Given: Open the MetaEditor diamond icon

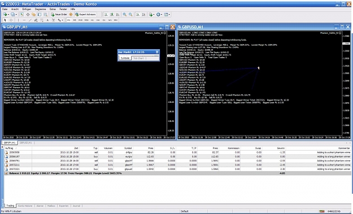Looking at the screenshot, I should click(x=71, y=15).
